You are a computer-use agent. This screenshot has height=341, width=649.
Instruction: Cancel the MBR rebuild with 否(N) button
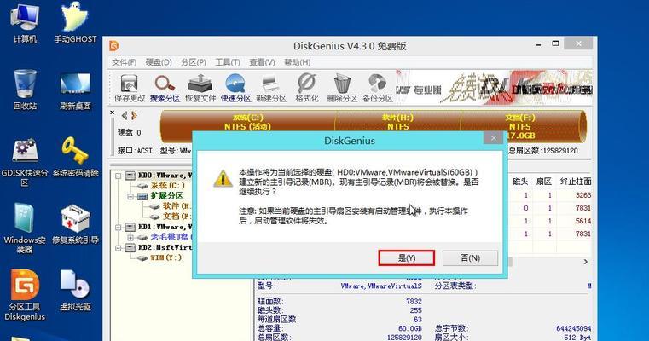tap(470, 257)
